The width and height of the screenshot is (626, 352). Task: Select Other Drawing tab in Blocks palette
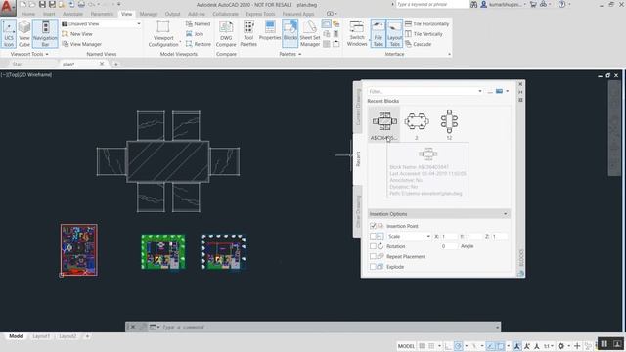(x=358, y=211)
